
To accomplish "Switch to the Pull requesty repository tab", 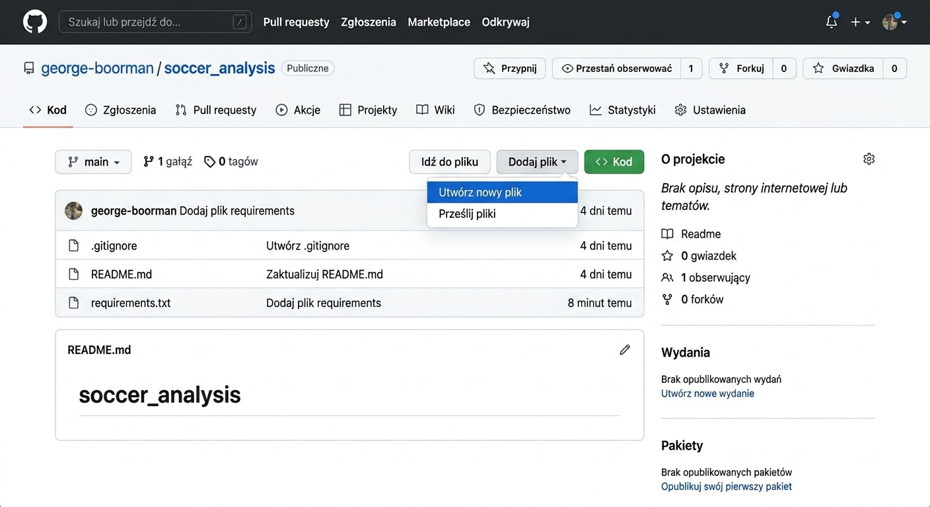I will point(216,110).
